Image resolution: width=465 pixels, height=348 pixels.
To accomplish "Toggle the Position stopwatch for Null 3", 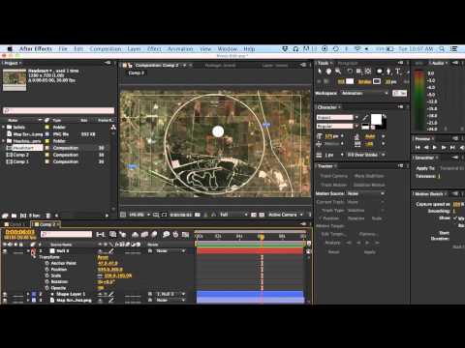I will (47, 270).
